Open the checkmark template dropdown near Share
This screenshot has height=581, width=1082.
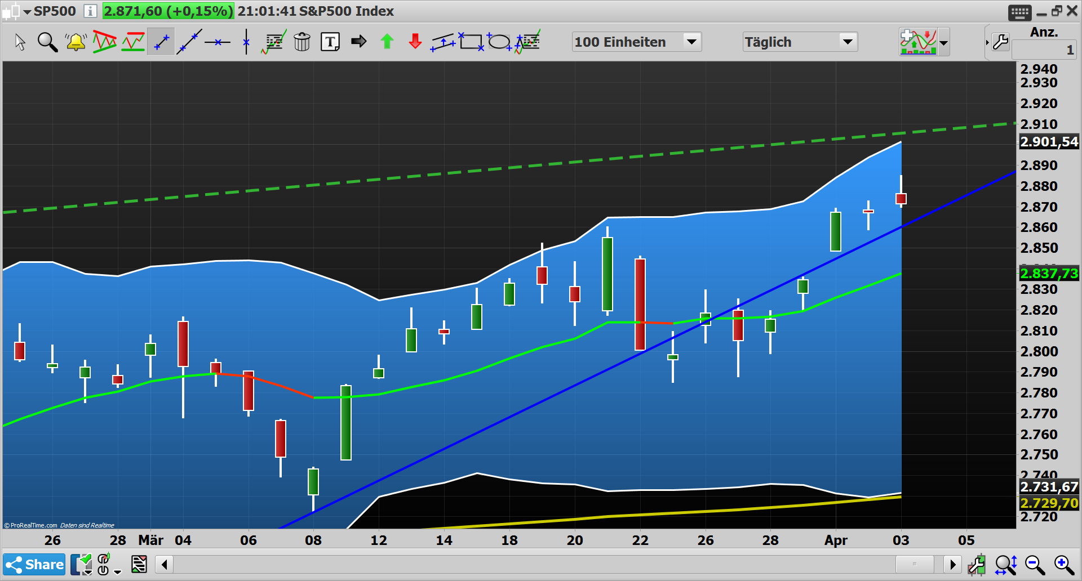pos(82,565)
